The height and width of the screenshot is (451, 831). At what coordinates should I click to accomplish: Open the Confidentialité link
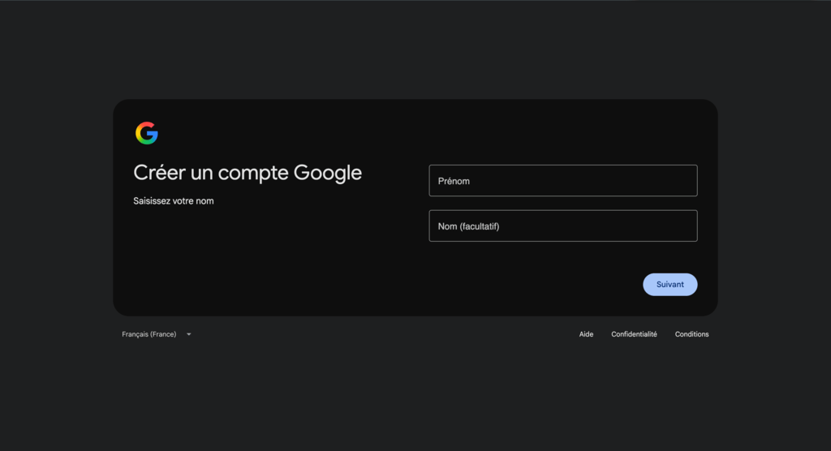point(634,334)
